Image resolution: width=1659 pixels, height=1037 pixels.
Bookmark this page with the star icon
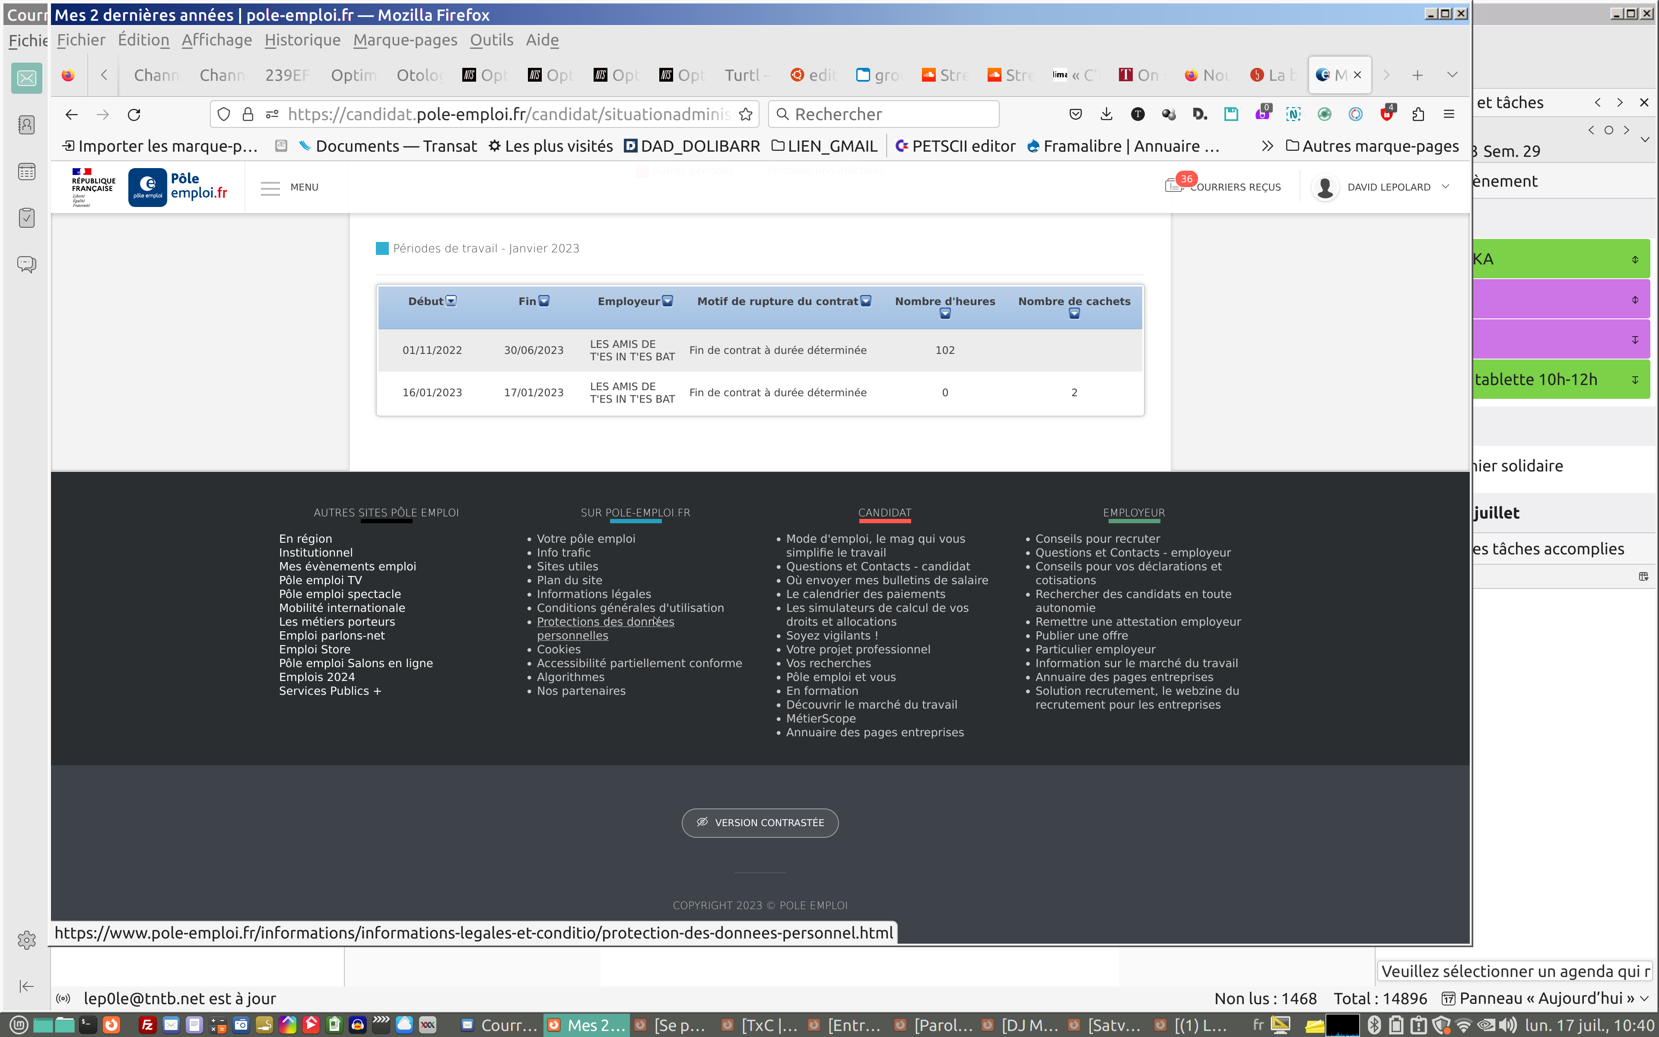click(746, 115)
